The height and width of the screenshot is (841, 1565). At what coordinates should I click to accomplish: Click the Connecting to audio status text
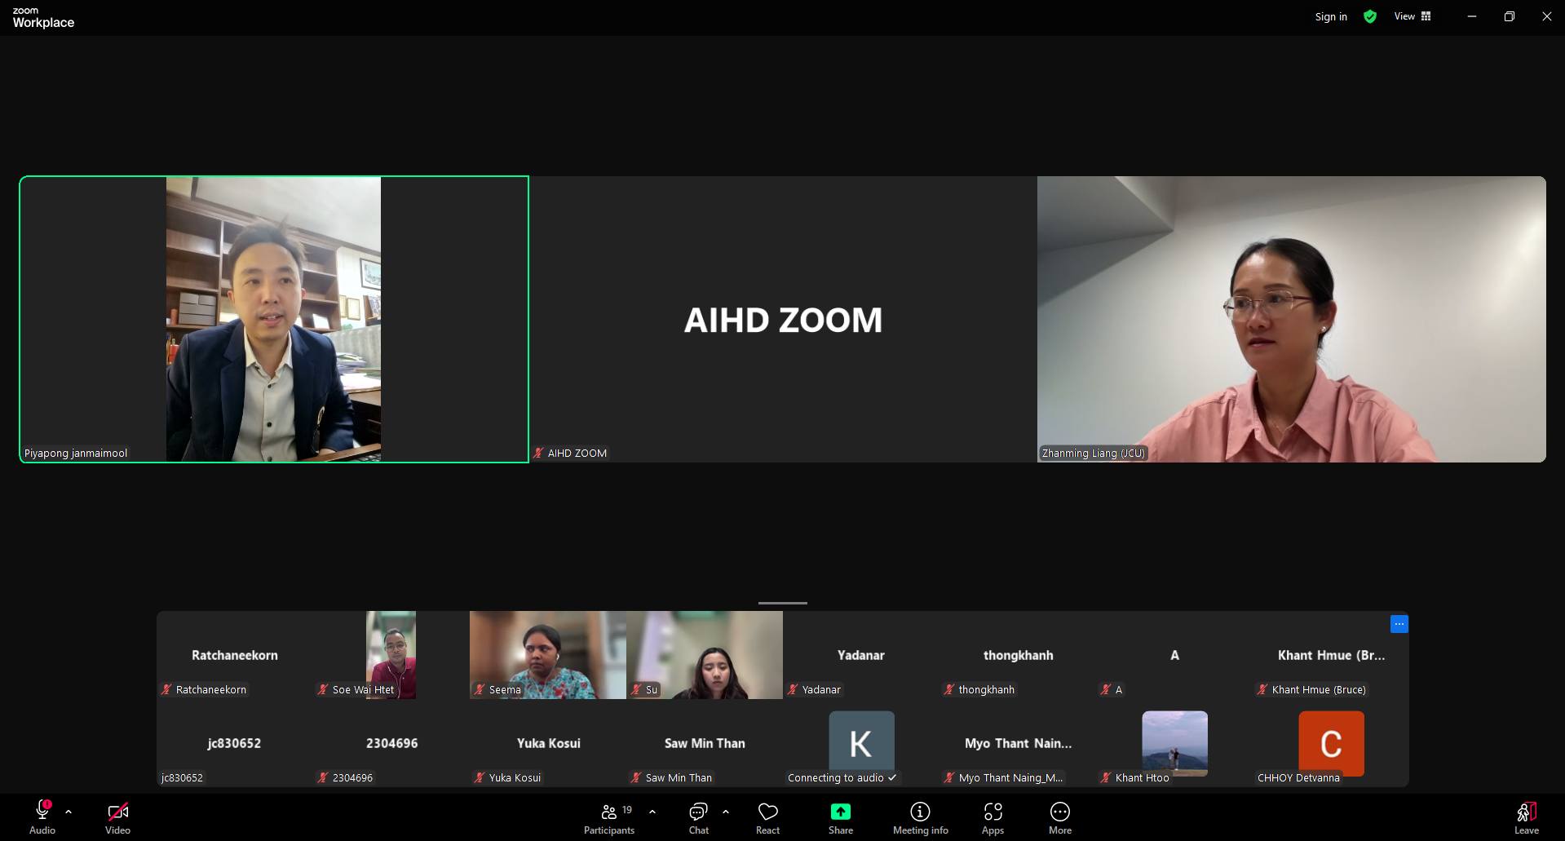point(836,777)
